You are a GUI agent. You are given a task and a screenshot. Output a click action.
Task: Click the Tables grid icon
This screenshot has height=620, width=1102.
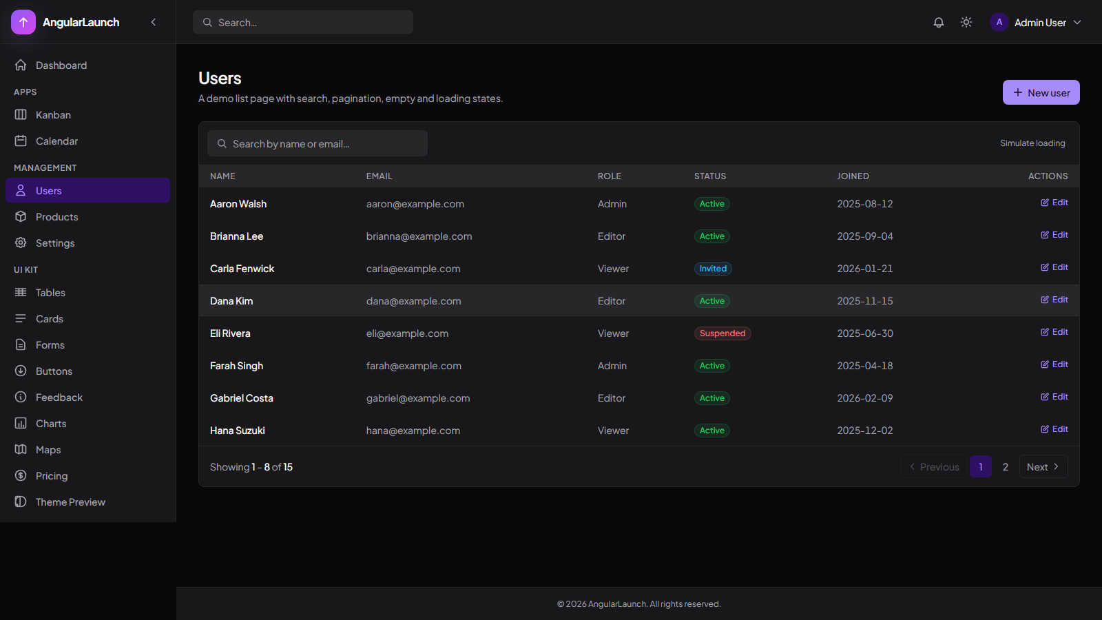(x=21, y=293)
